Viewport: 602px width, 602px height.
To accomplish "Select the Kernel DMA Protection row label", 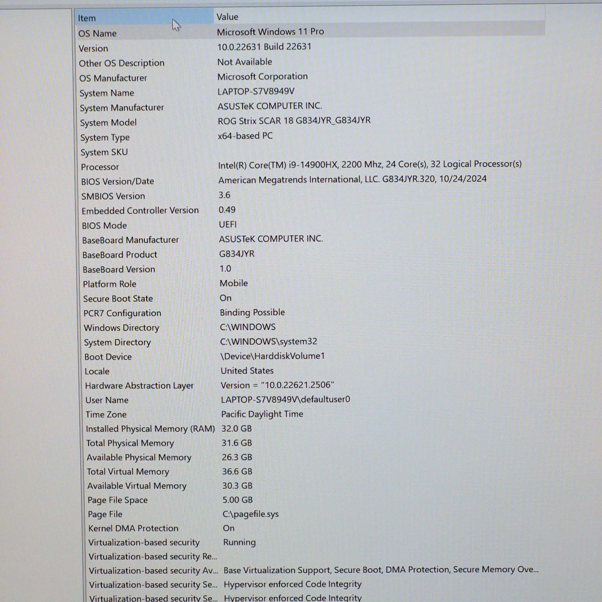I will click(133, 529).
